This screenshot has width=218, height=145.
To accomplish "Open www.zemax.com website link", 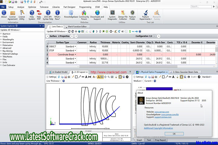I will pyautogui.click(x=162, y=112).
